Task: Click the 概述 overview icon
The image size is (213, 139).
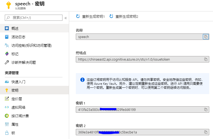Action: [7, 28]
